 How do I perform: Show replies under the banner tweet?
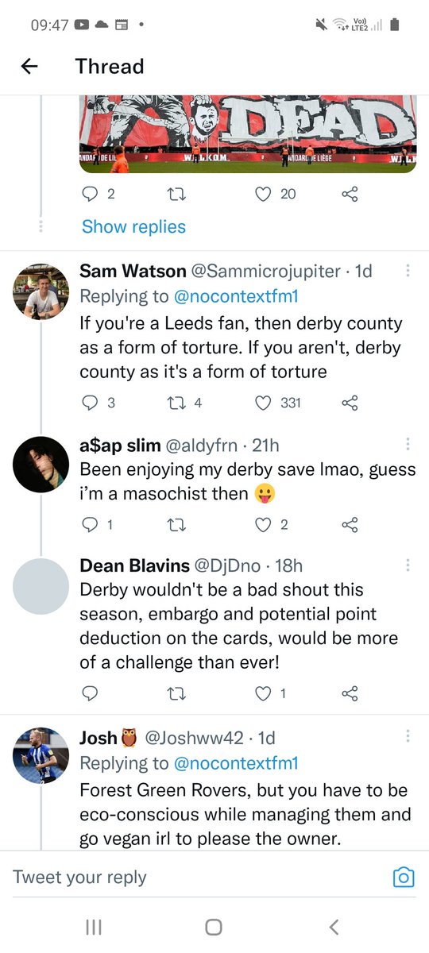point(133,227)
